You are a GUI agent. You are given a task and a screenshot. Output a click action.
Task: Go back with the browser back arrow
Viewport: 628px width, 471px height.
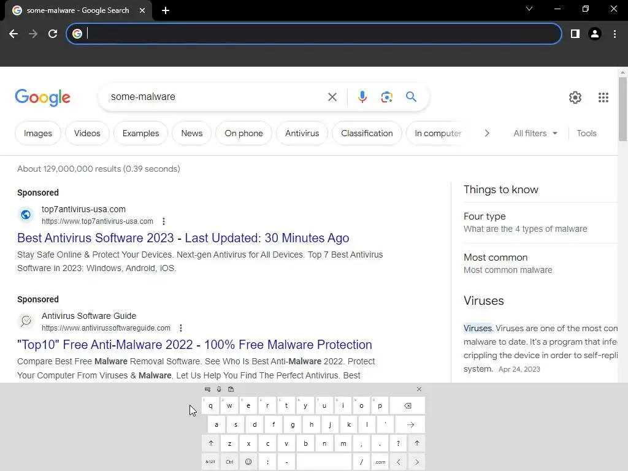[13, 34]
